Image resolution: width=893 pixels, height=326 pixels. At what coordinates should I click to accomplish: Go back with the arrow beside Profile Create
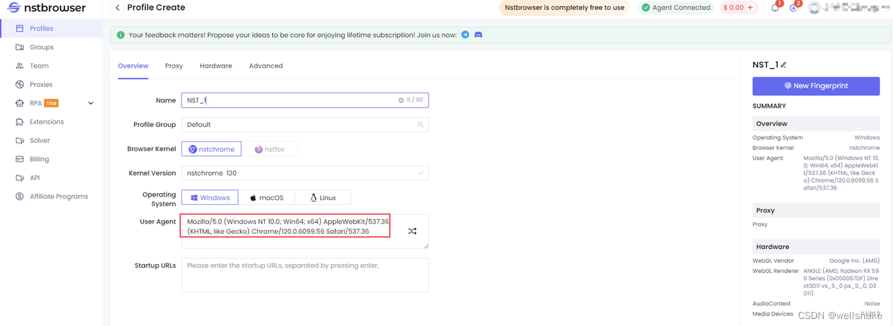point(118,8)
